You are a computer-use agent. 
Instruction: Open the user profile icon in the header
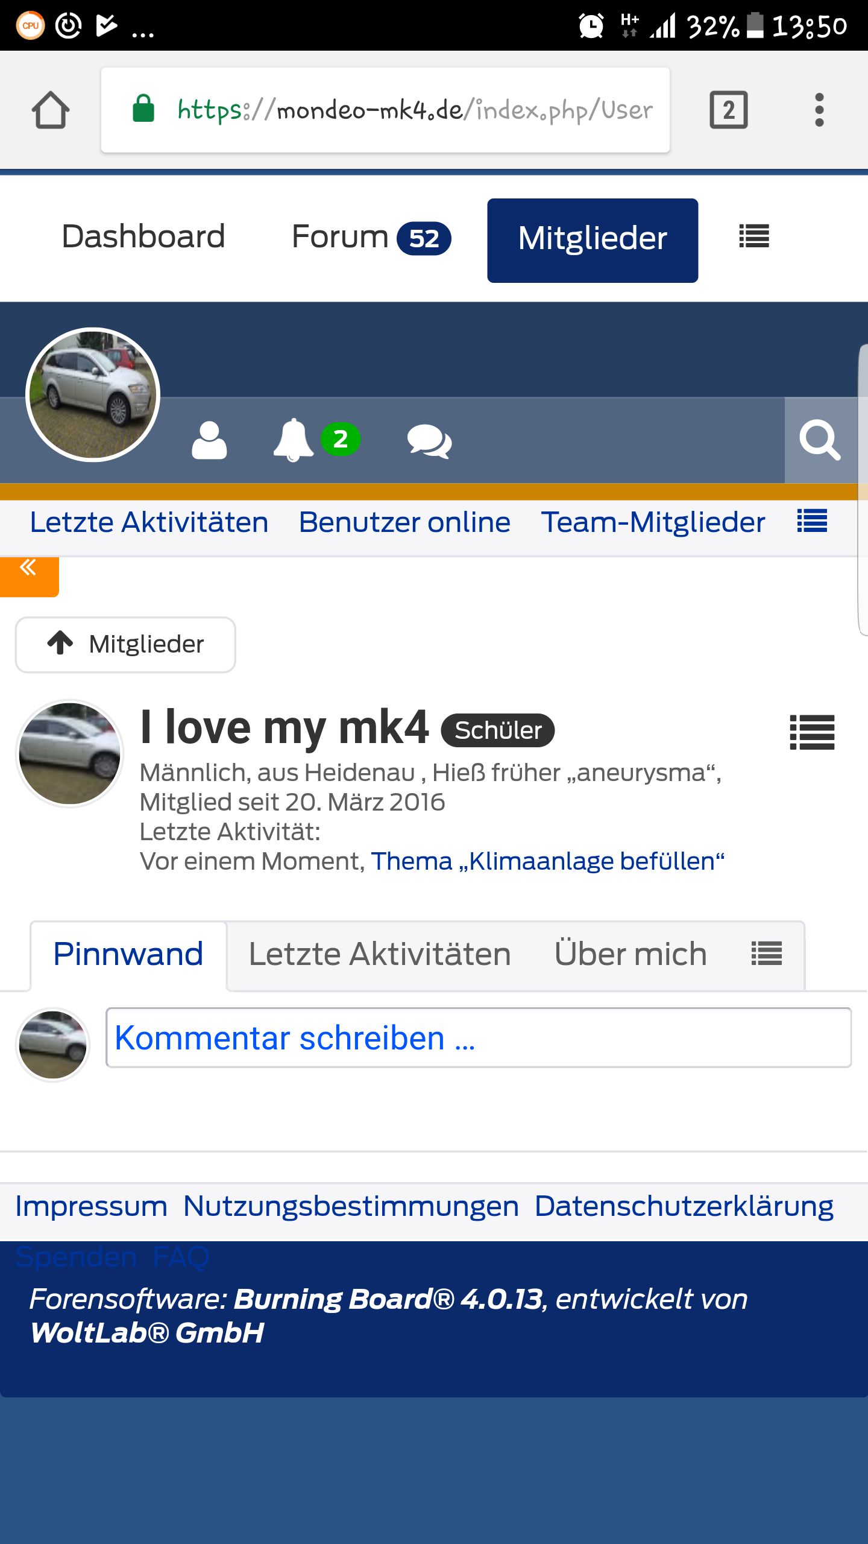[x=209, y=440]
